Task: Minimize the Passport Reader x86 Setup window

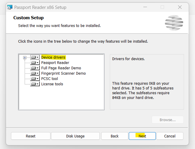Action: [x=145, y=7]
